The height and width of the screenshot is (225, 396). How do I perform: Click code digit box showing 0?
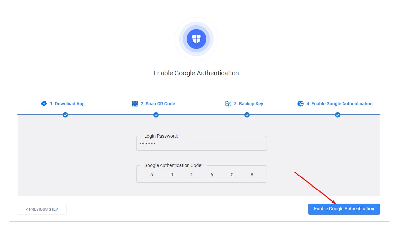[x=232, y=175]
